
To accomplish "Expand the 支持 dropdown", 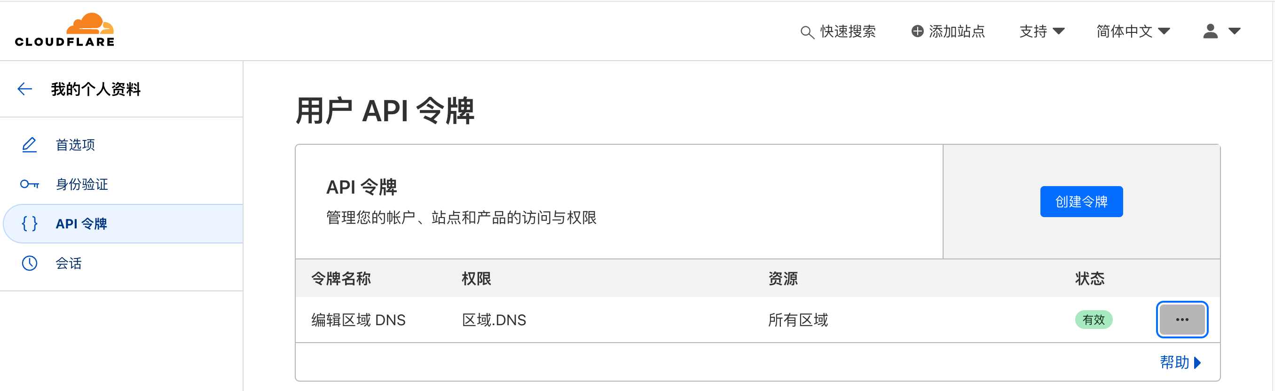I will coord(1041,31).
